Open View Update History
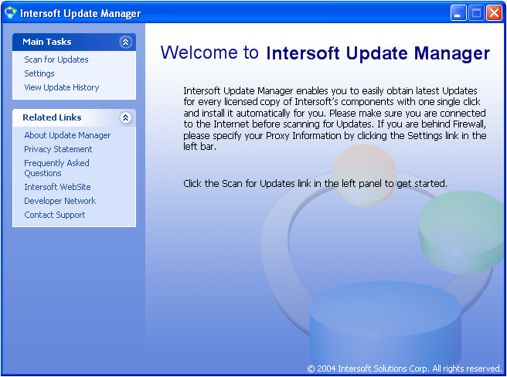 (61, 87)
